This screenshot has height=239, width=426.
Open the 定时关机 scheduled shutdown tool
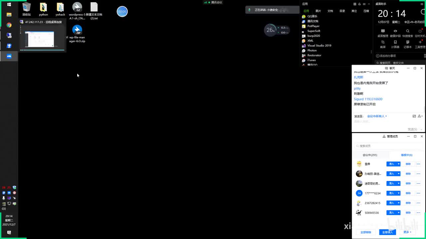(x=420, y=33)
